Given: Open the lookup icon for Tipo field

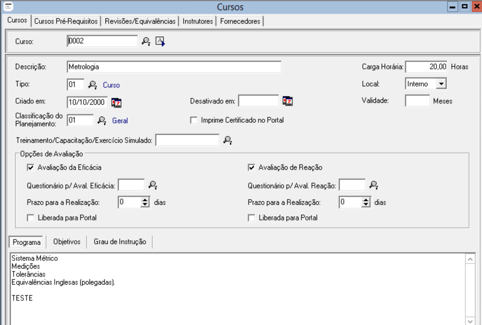Looking at the screenshot, I should pos(93,85).
